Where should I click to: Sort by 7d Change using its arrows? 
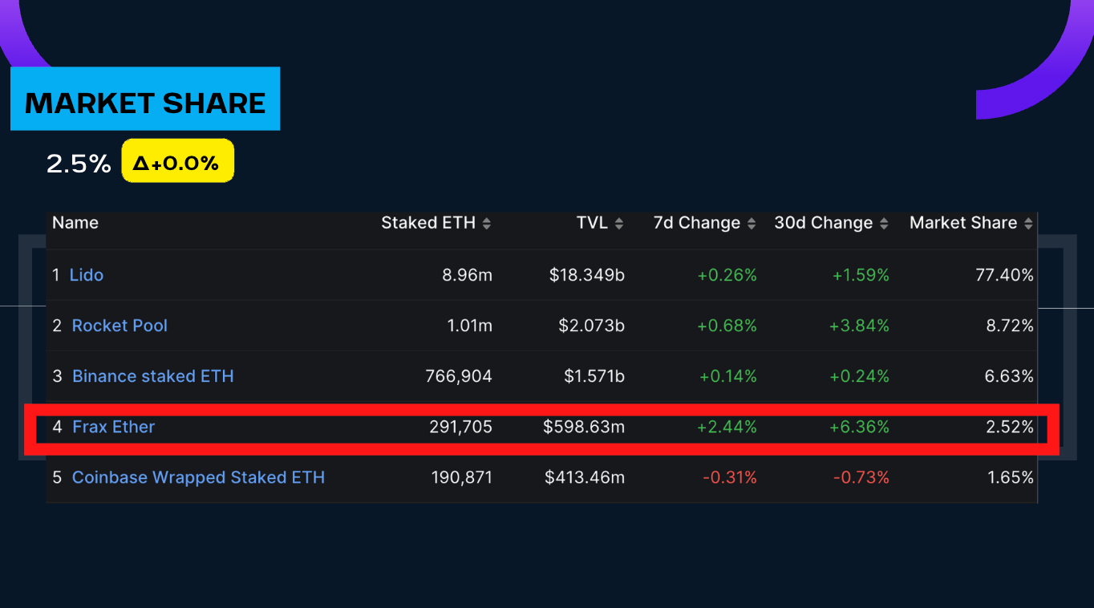752,224
